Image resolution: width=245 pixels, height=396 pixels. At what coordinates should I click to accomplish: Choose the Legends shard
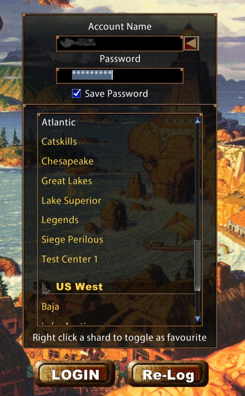(x=60, y=220)
